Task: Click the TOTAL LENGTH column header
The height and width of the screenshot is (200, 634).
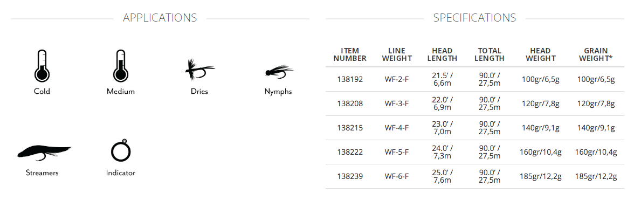Action: tap(490, 54)
